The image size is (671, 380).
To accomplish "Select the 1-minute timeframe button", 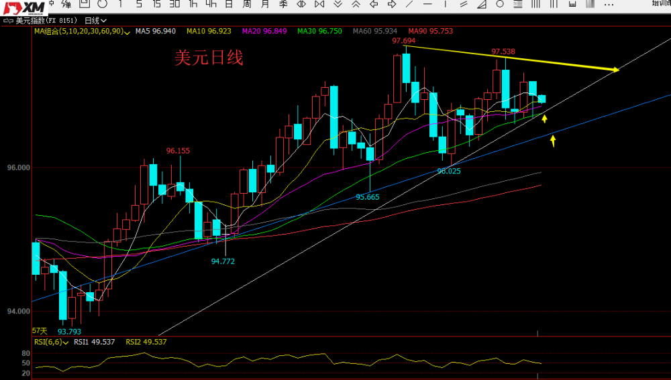I will point(121,4).
